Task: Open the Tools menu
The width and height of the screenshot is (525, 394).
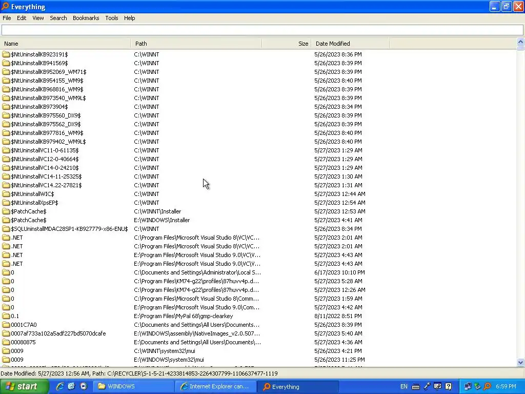Action: click(111, 18)
